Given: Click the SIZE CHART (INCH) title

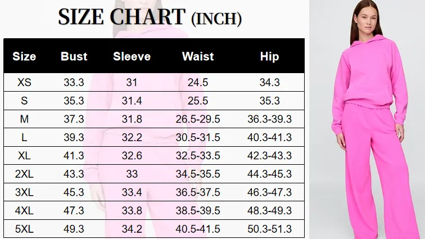Looking at the screenshot, I should point(150,17).
